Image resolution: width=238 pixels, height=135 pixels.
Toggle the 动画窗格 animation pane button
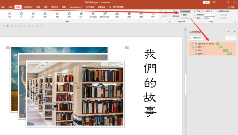[185, 11]
